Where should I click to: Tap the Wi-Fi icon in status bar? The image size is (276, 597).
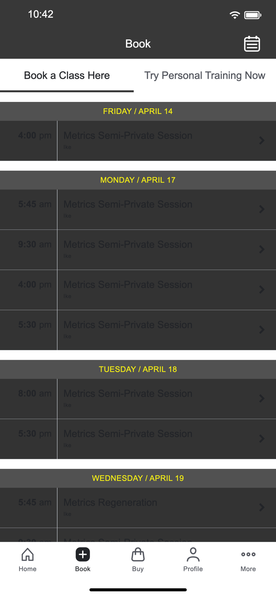pos(235,14)
